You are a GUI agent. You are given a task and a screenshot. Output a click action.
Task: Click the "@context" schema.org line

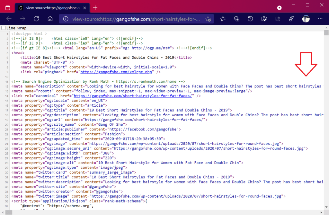pos(57,206)
